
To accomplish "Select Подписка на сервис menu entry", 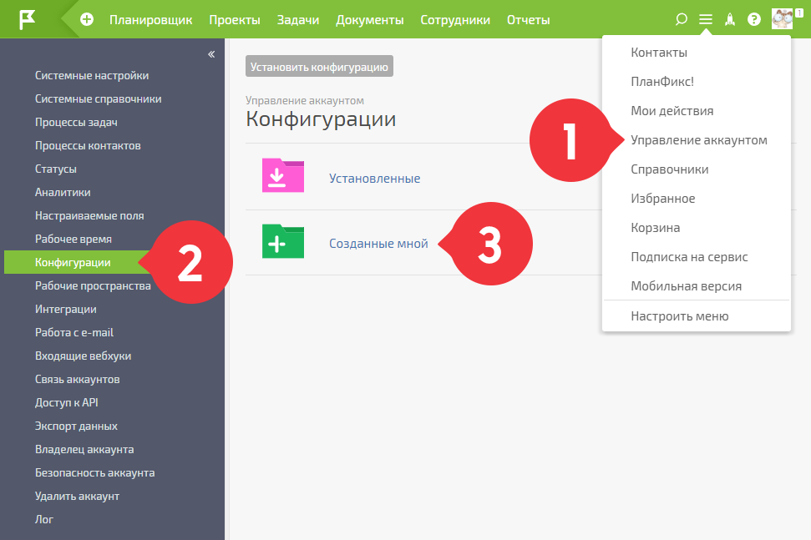I will 689,257.
